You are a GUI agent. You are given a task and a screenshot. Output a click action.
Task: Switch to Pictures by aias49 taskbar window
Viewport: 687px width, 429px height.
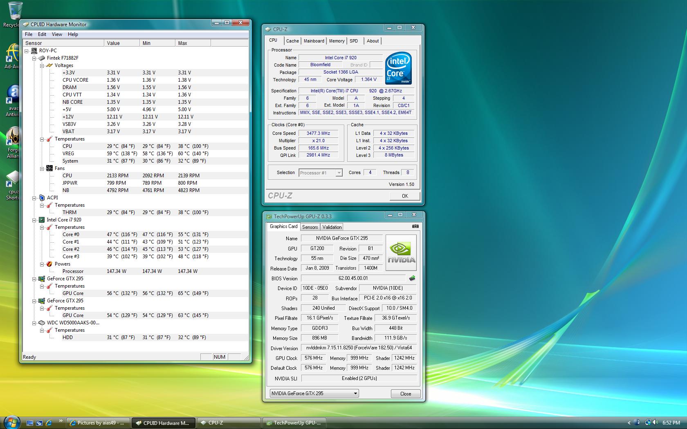(x=98, y=423)
